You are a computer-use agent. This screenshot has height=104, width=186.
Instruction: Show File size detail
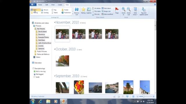click(96, 14)
